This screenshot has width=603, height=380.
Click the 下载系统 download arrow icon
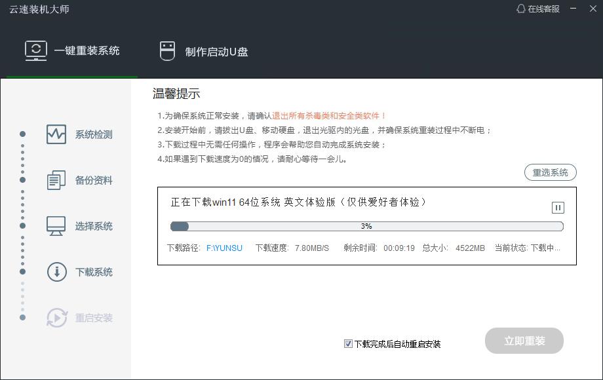58,271
